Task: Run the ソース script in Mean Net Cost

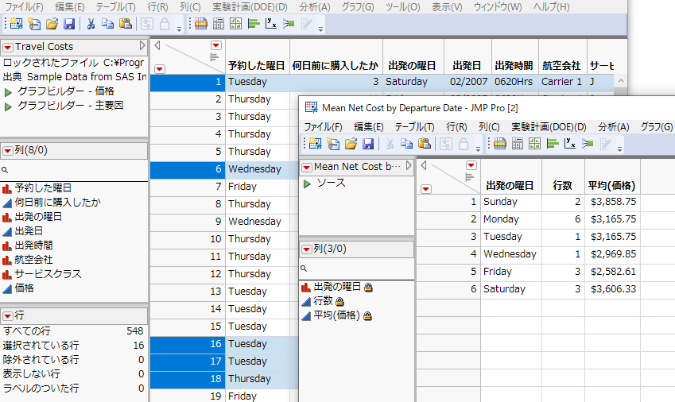Action: click(x=307, y=184)
